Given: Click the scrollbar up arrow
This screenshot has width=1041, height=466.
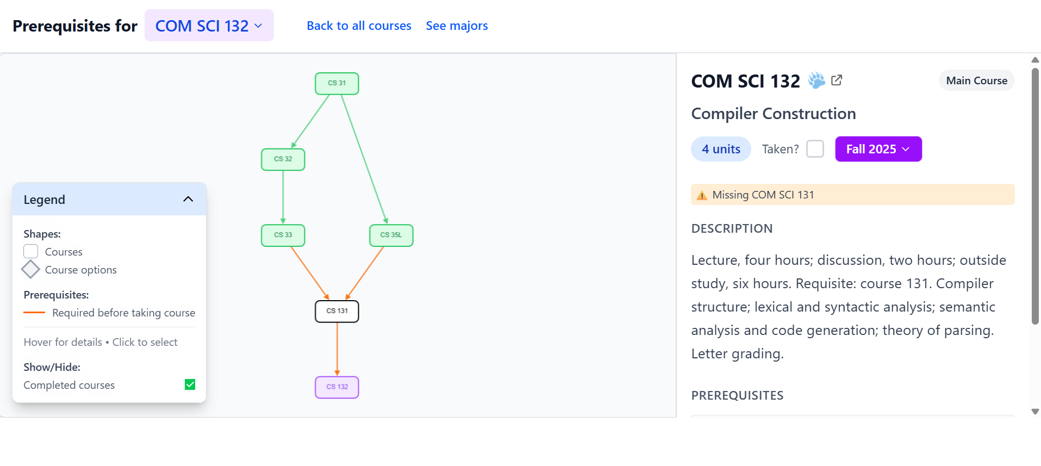Looking at the screenshot, I should tap(1034, 60).
